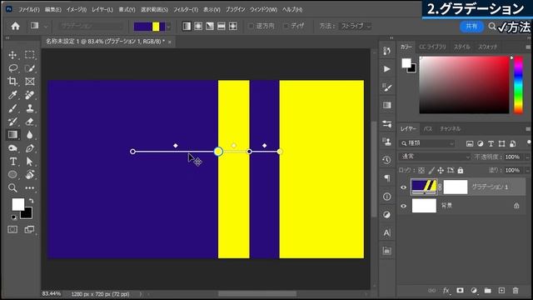Toggle Quick Mask mode icon
The height and width of the screenshot is (300, 533).
tap(12, 230)
